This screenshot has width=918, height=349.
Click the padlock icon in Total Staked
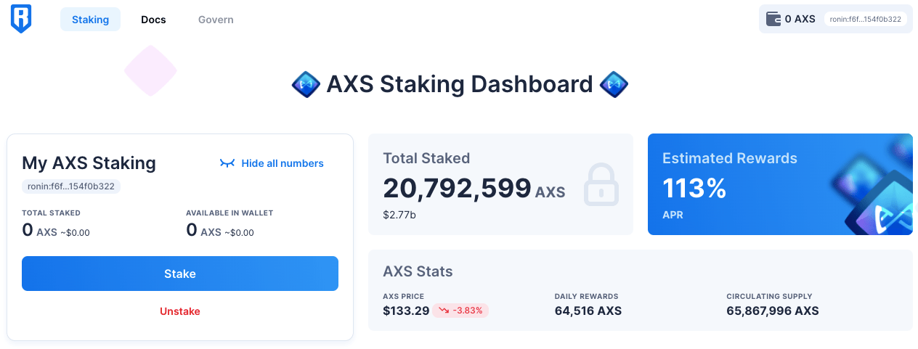click(601, 184)
